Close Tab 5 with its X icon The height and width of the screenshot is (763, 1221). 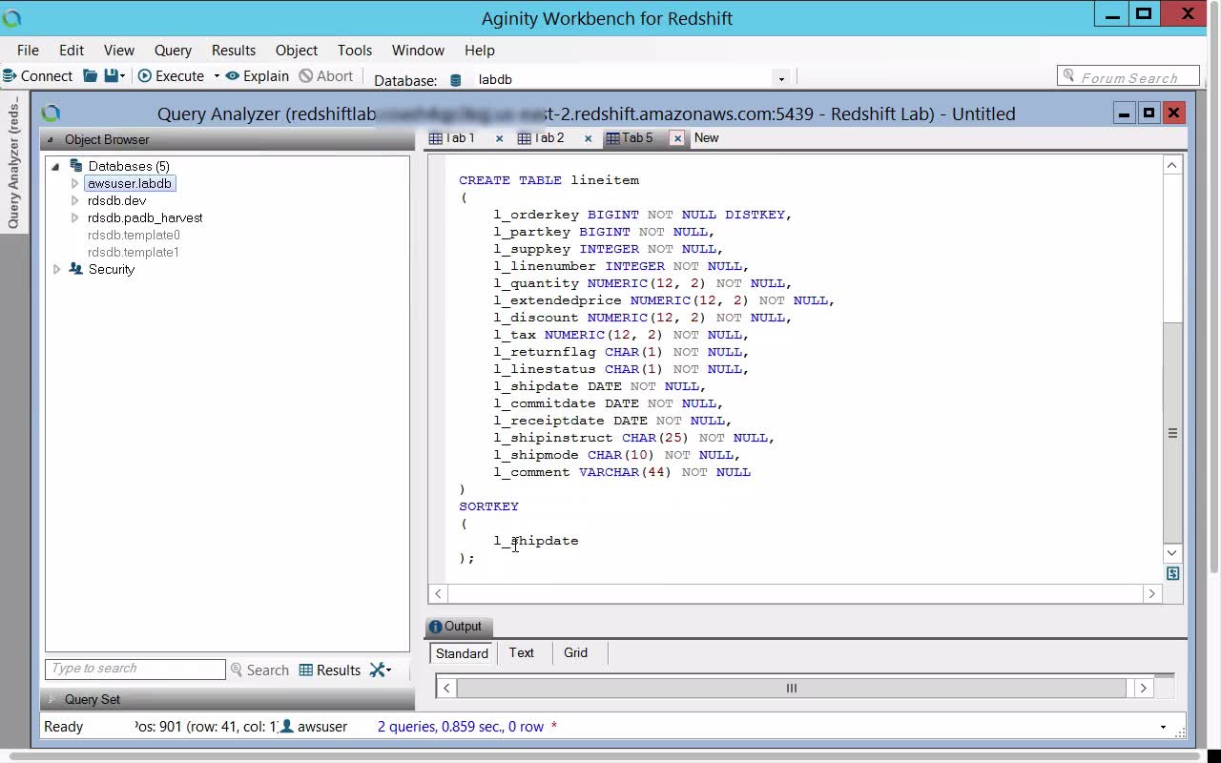(677, 138)
